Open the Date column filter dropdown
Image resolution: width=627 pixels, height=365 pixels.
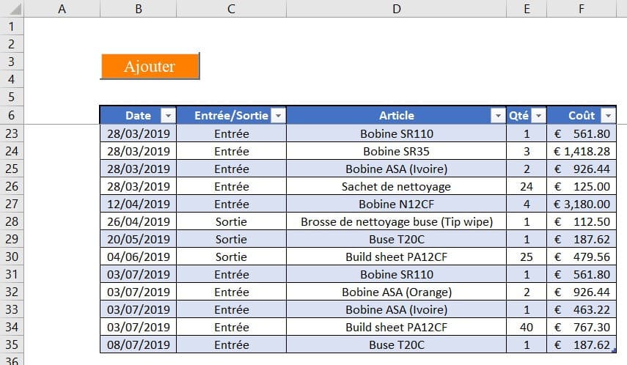point(168,116)
